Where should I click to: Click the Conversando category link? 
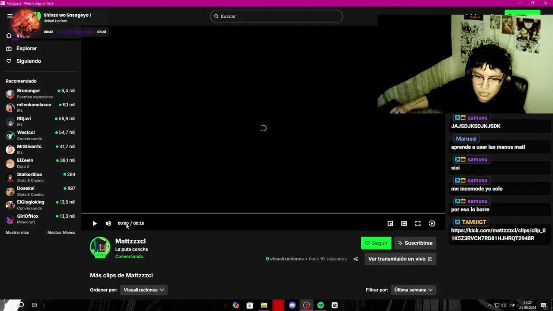pos(129,257)
